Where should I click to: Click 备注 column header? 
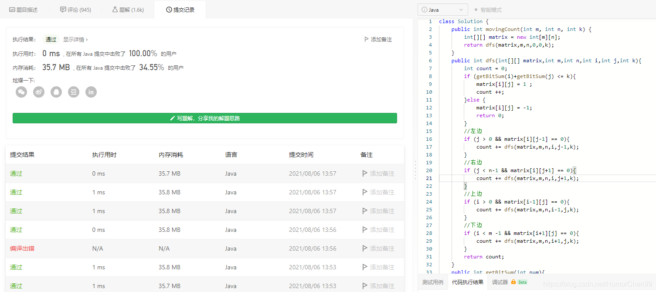[367, 155]
